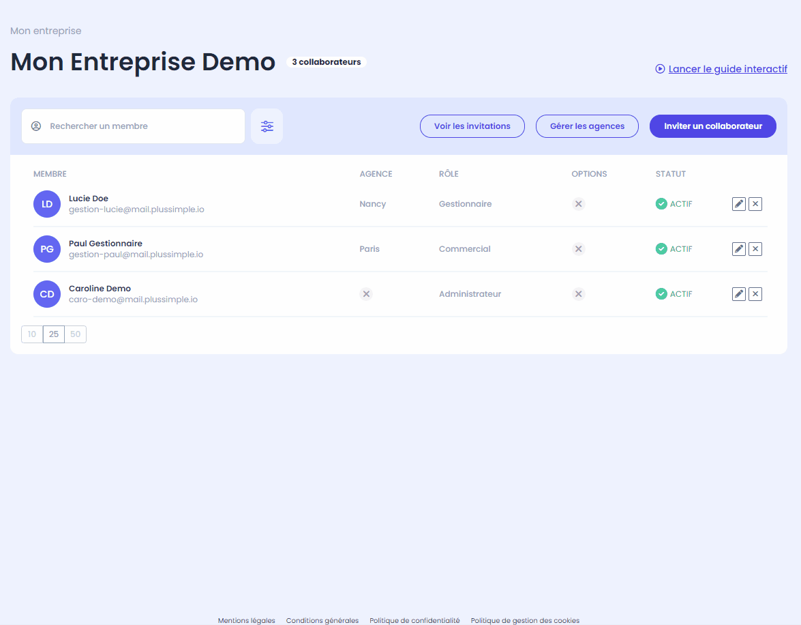
Task: Sort by MEMBRE column header
Action: click(50, 174)
